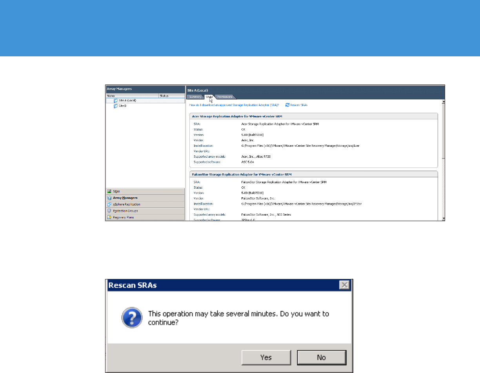Click Yes in Rescan SRAs dialog
The image size is (480, 373).
(x=266, y=357)
